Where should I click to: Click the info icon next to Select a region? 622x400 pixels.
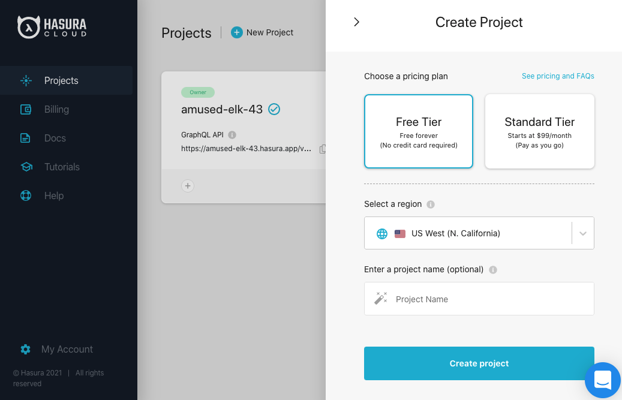[x=430, y=204]
